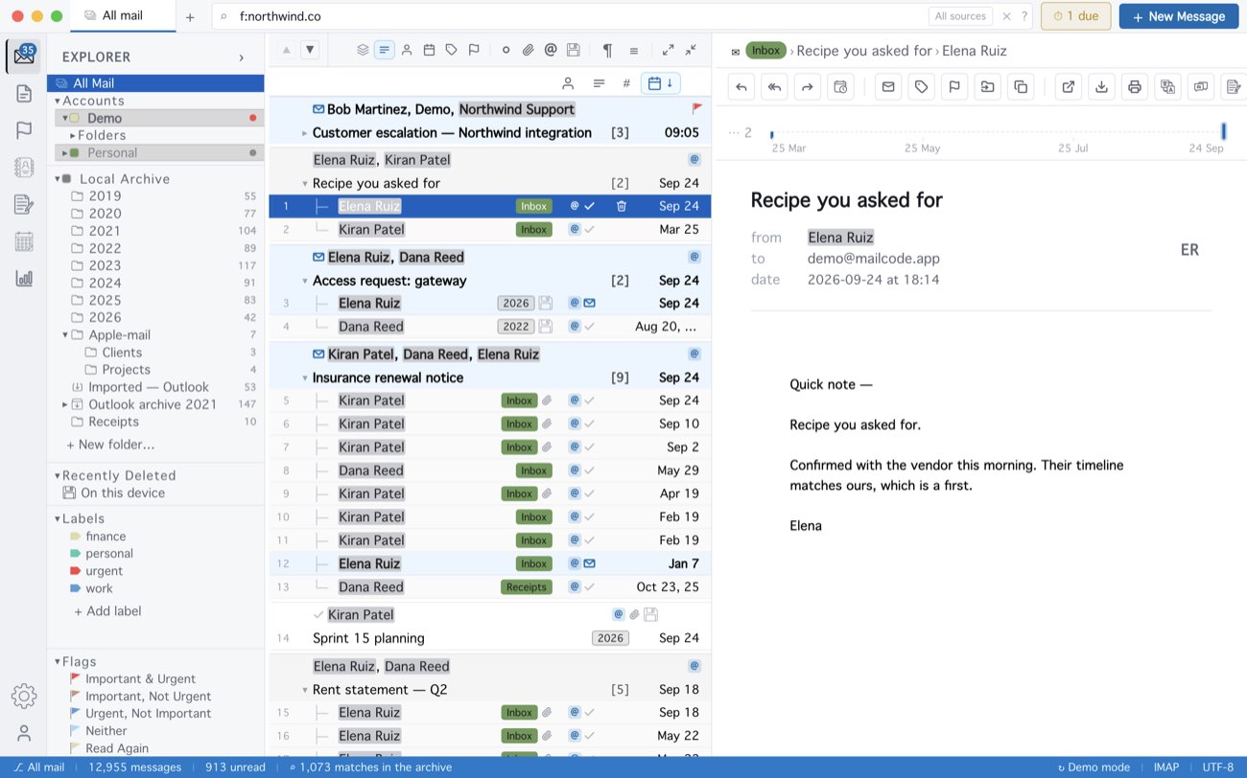Image resolution: width=1247 pixels, height=778 pixels.
Task: Click the download message icon
Action: (x=1102, y=87)
